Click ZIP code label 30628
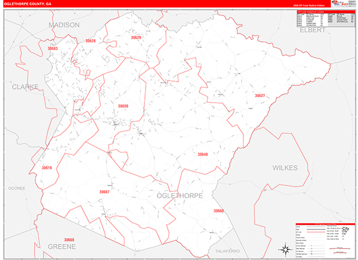The image size is (358, 260). [91, 41]
